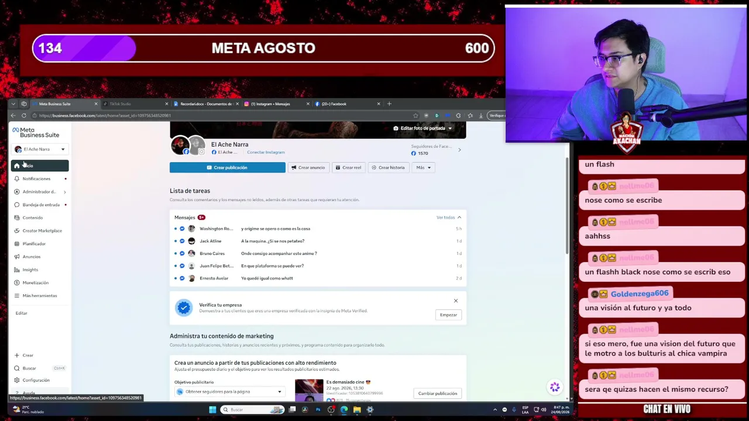The height and width of the screenshot is (421, 749).
Task: Collapse the Mensajes list chevron
Action: [x=459, y=218]
